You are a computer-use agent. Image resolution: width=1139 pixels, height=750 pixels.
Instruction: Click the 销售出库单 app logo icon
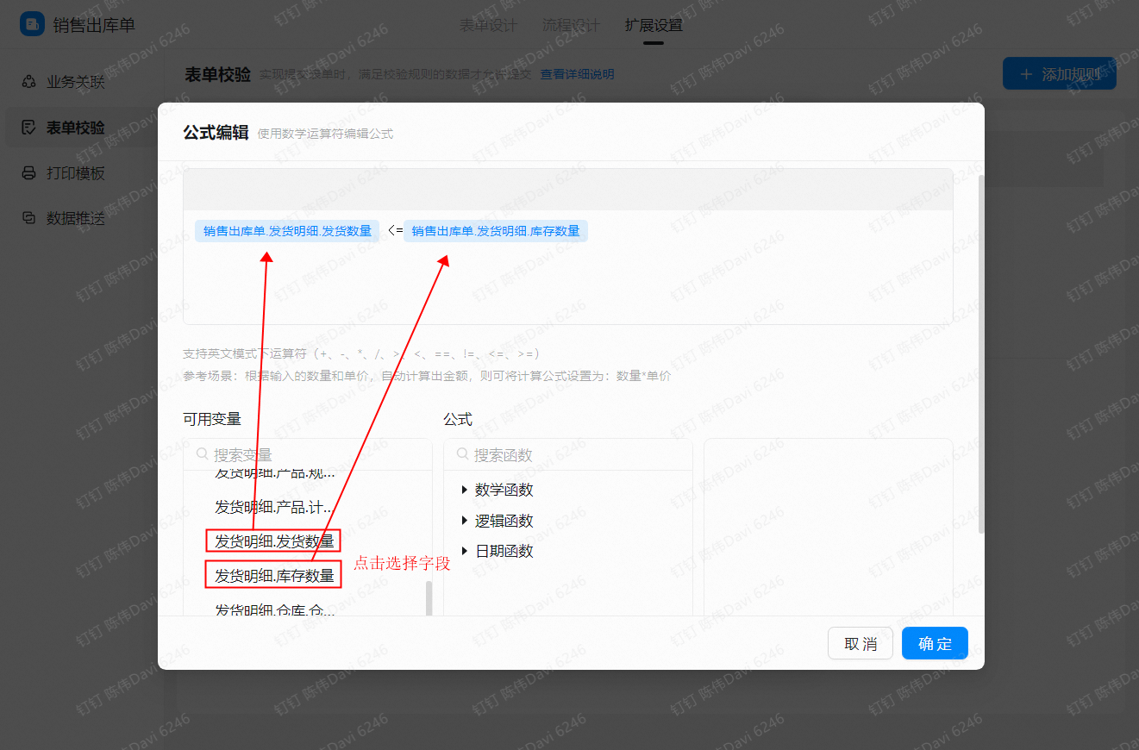point(32,24)
